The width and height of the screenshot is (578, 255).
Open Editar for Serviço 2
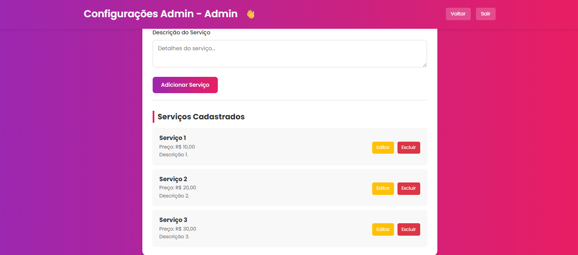pyautogui.click(x=382, y=188)
